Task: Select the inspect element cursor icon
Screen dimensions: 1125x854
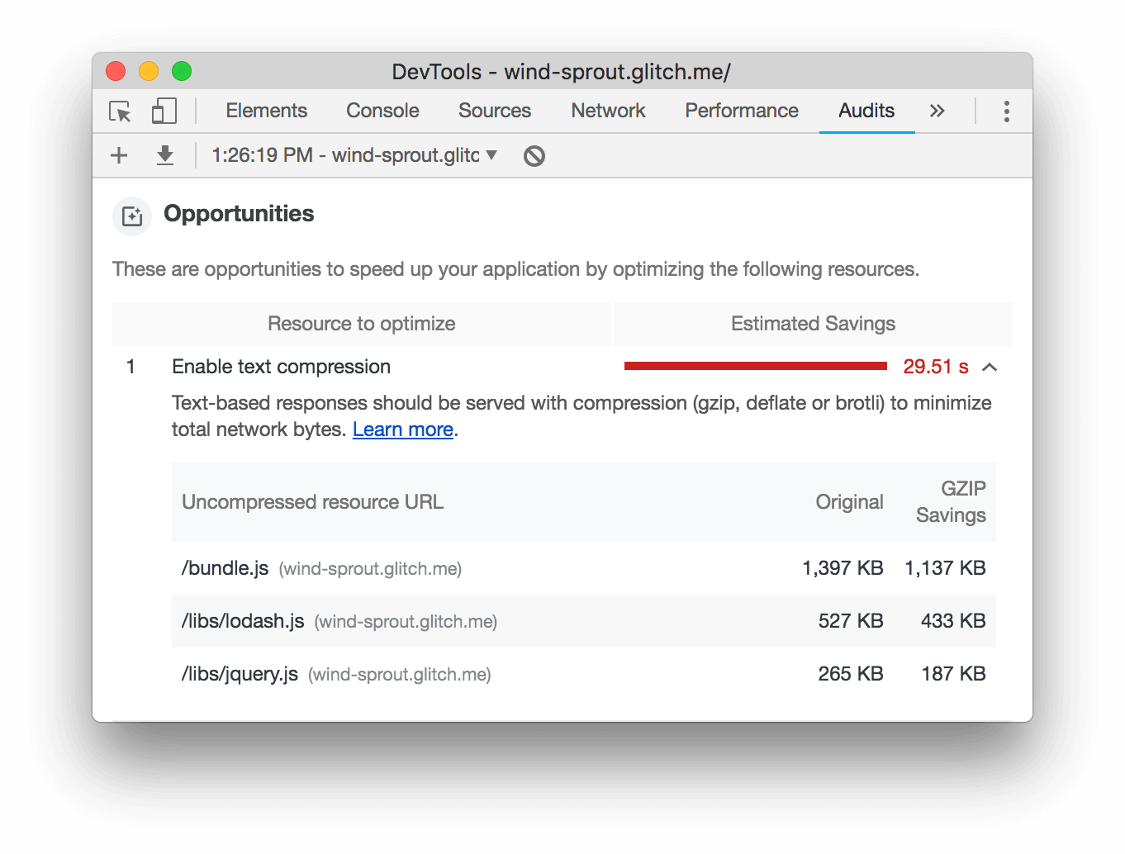Action: coord(119,111)
